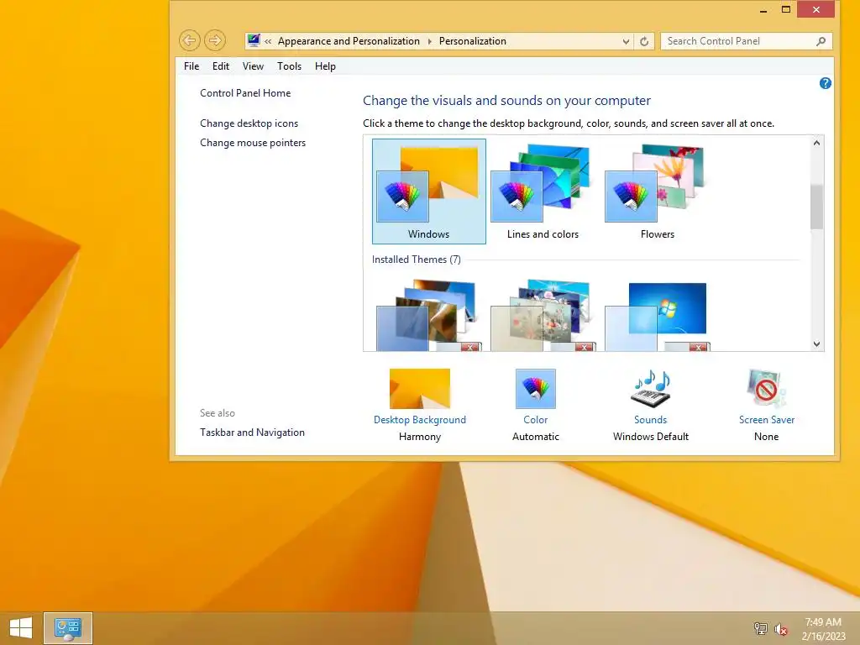
Task: Maximize the Personalization window
Action: click(786, 10)
